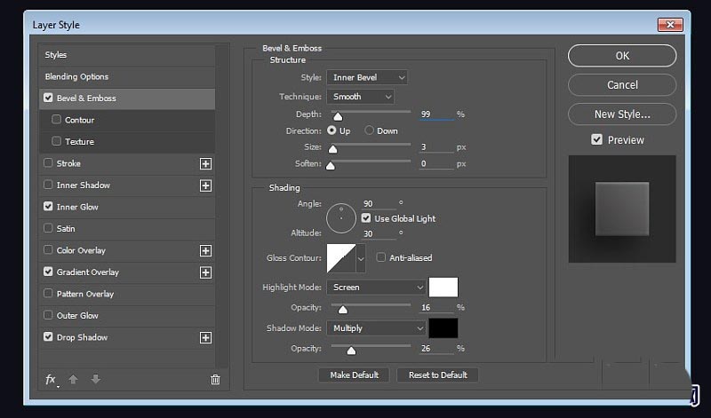The height and width of the screenshot is (418, 711).
Task: Enable the Texture checkbox
Action: pyautogui.click(x=56, y=141)
